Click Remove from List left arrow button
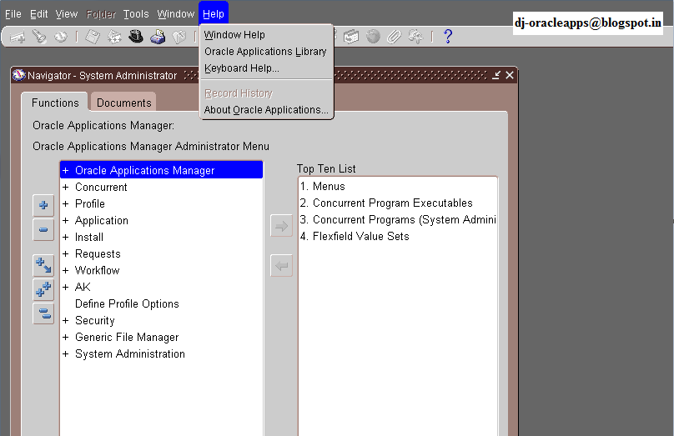This screenshot has width=674, height=436. click(282, 265)
